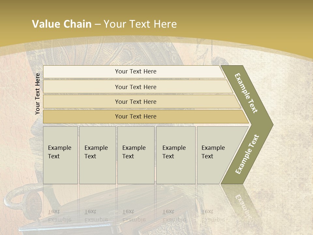Screen dimensions: 313x235
Task: Click the bold 'Value Chain' words in the title
Action: click(x=62, y=24)
